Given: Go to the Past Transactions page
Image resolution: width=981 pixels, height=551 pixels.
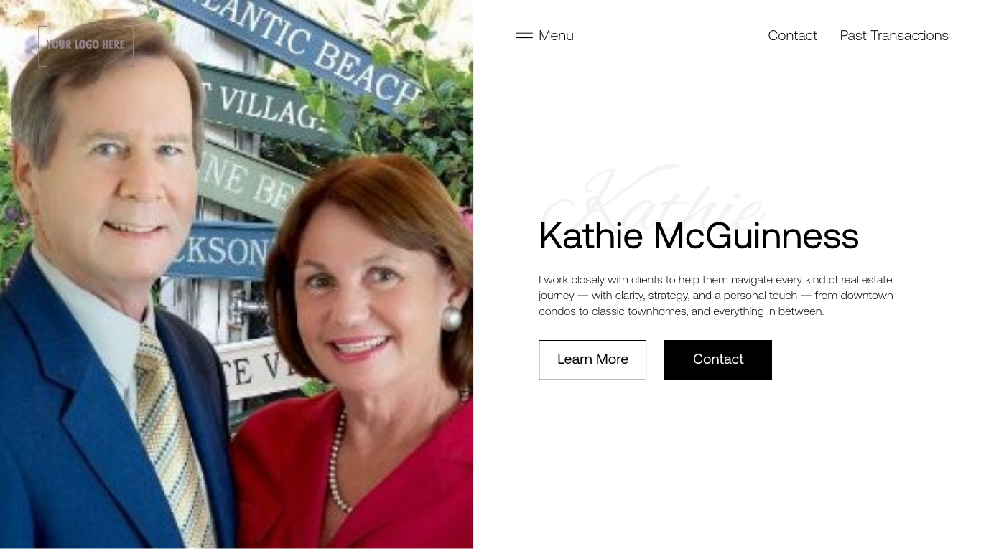Looking at the screenshot, I should pos(894,35).
